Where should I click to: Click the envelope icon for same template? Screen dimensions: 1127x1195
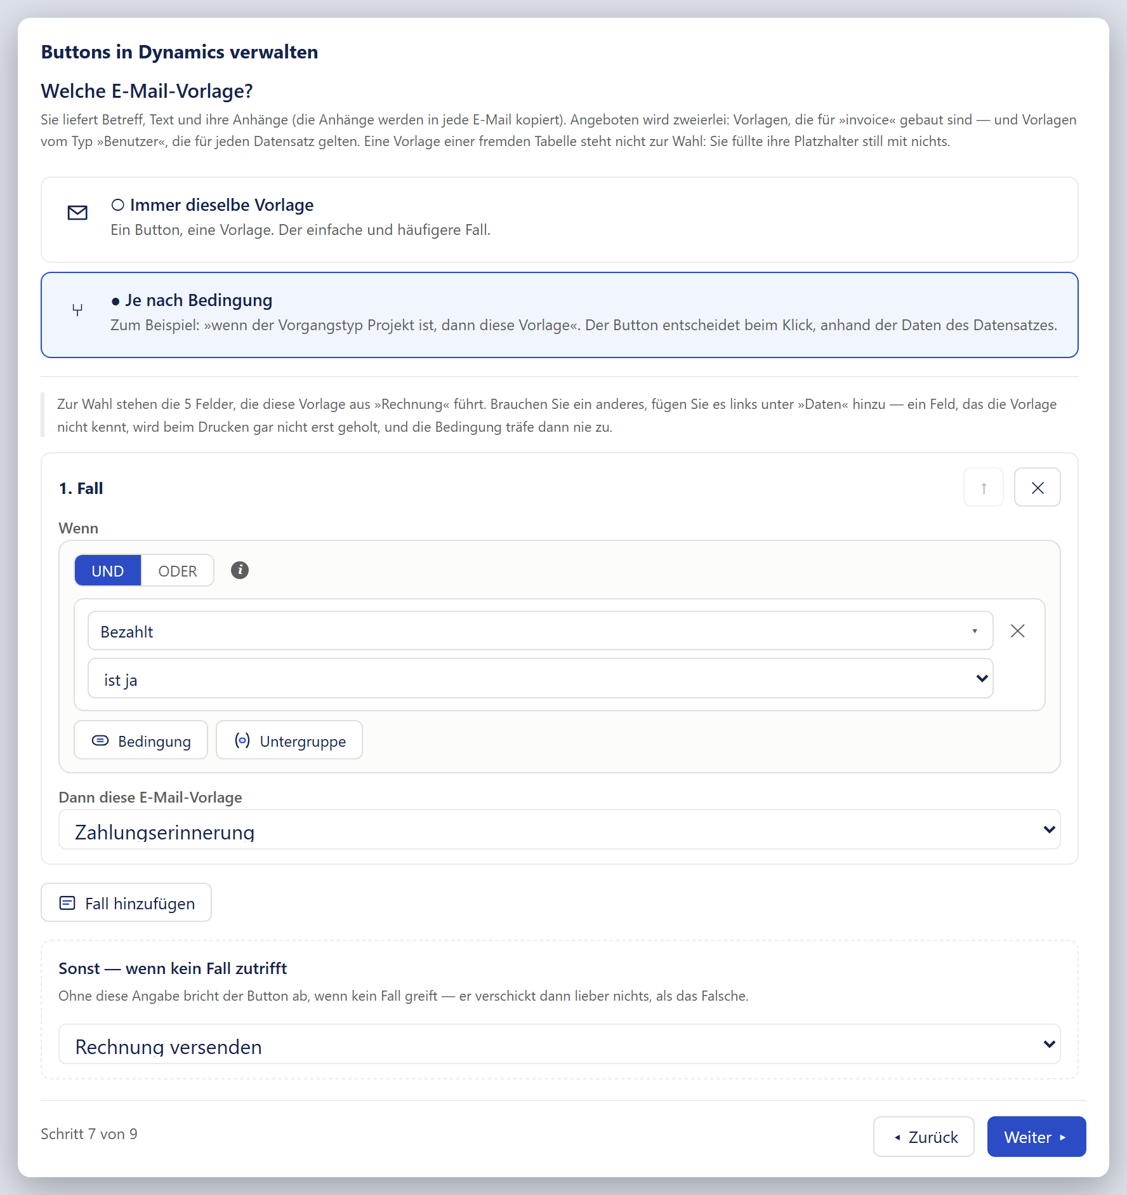77,213
